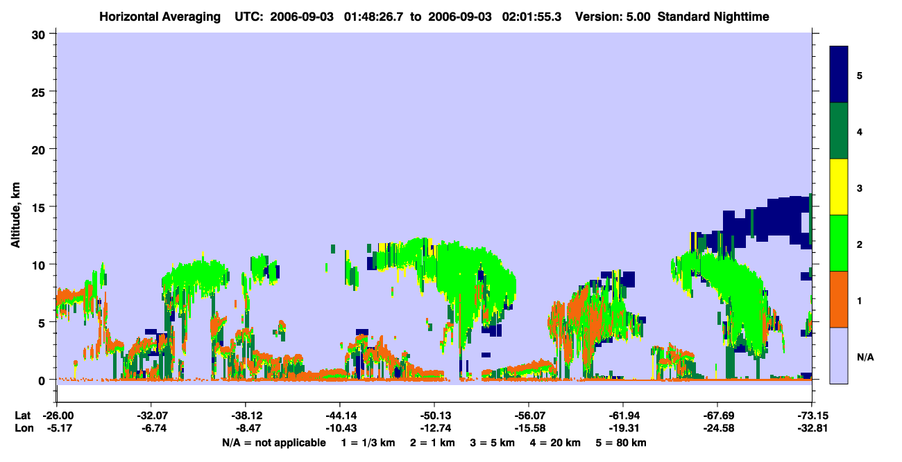Viewport: 902px width, 462px height.
Task: Click longitude value -15.58
Action: 529,428
